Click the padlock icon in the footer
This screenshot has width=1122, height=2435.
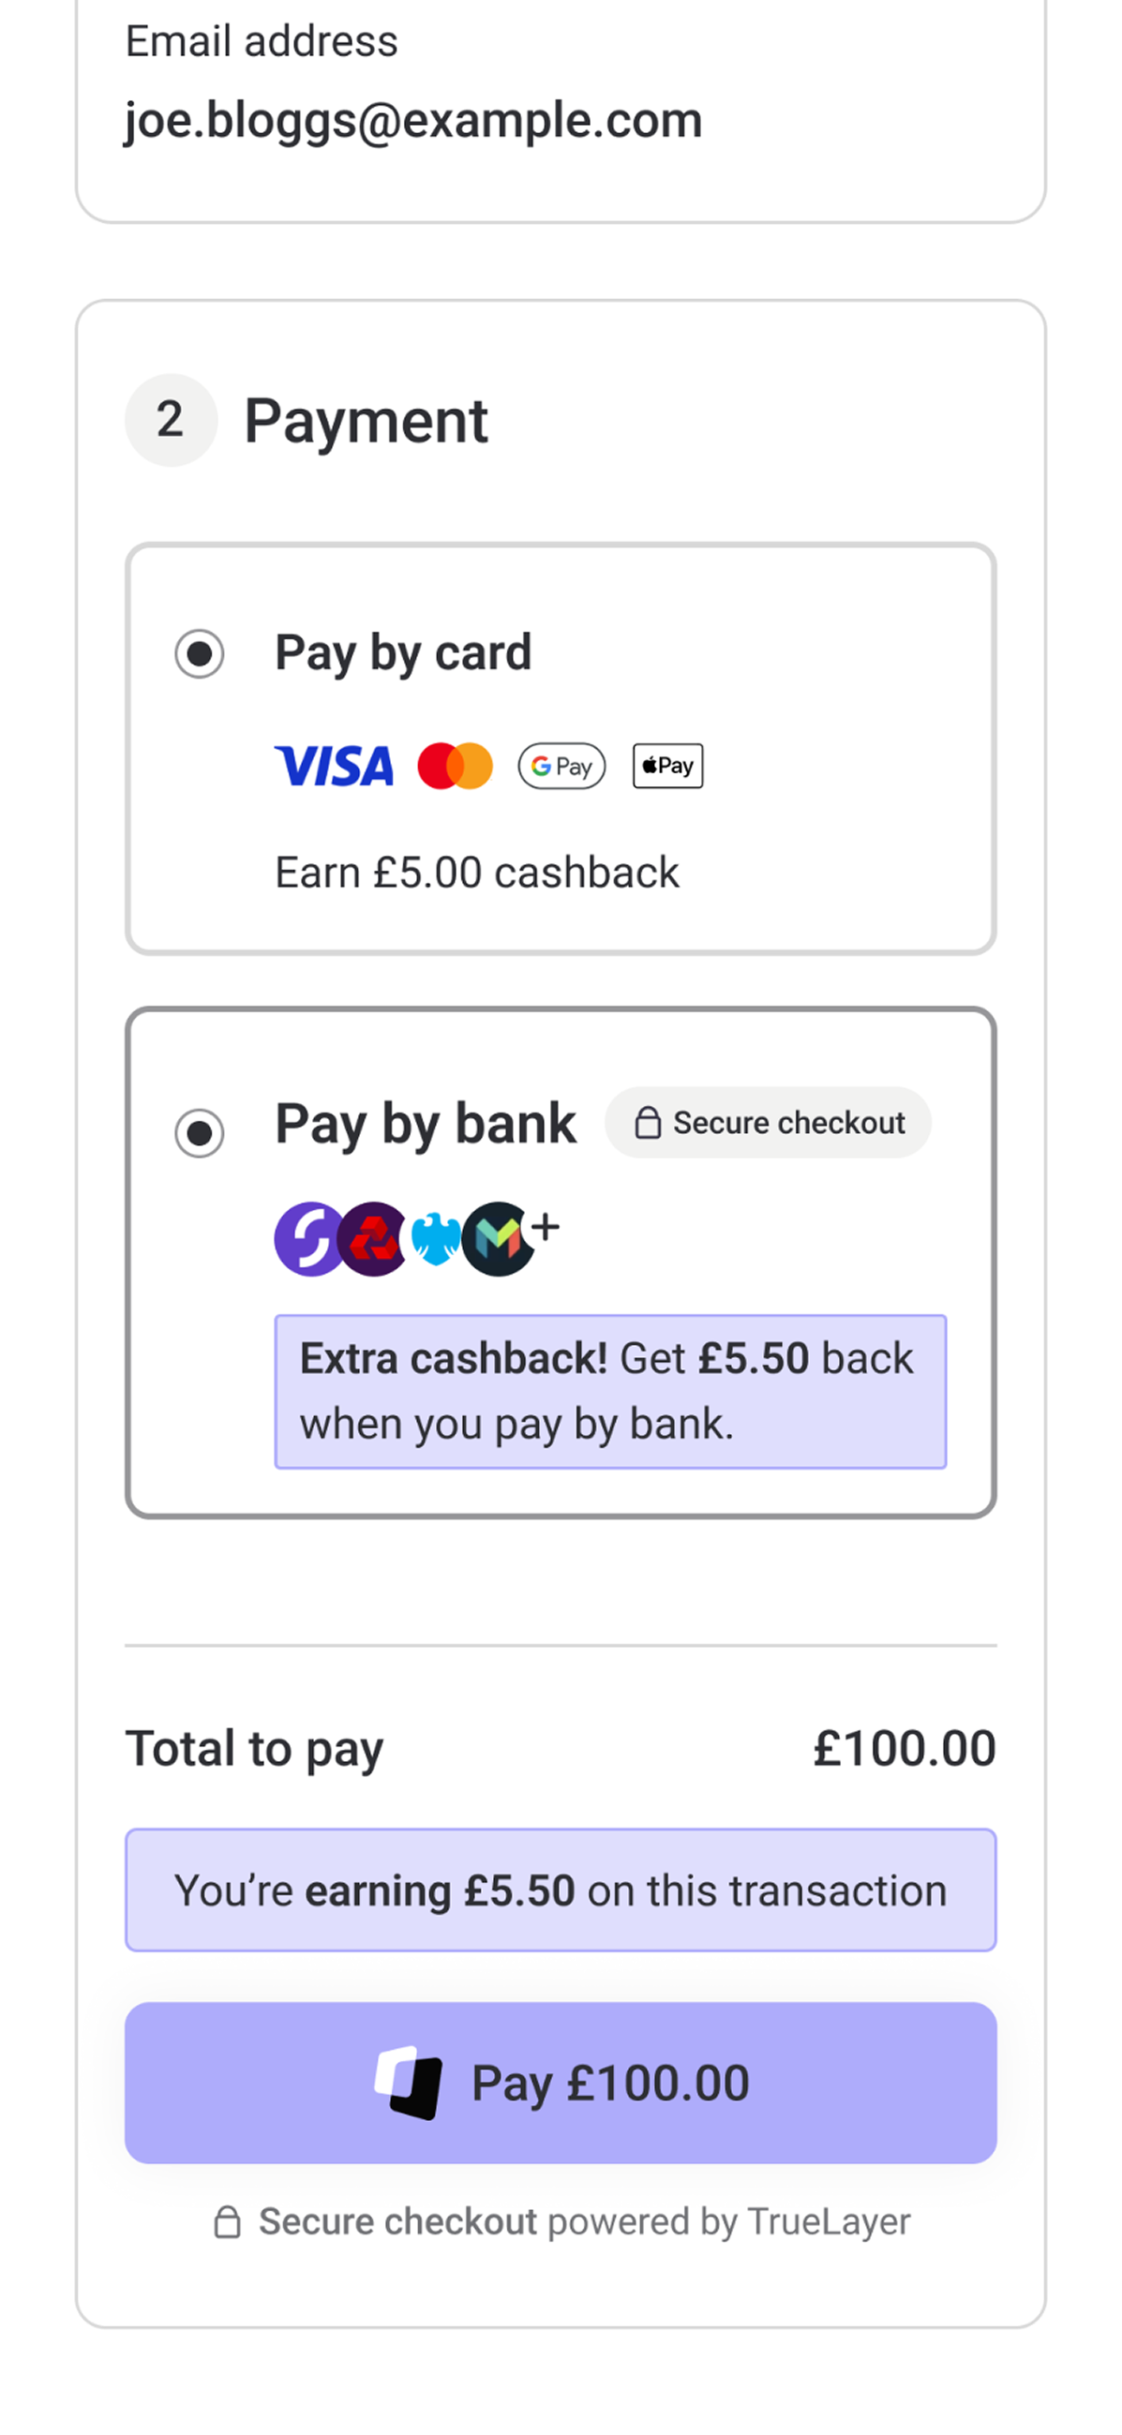pos(227,2222)
